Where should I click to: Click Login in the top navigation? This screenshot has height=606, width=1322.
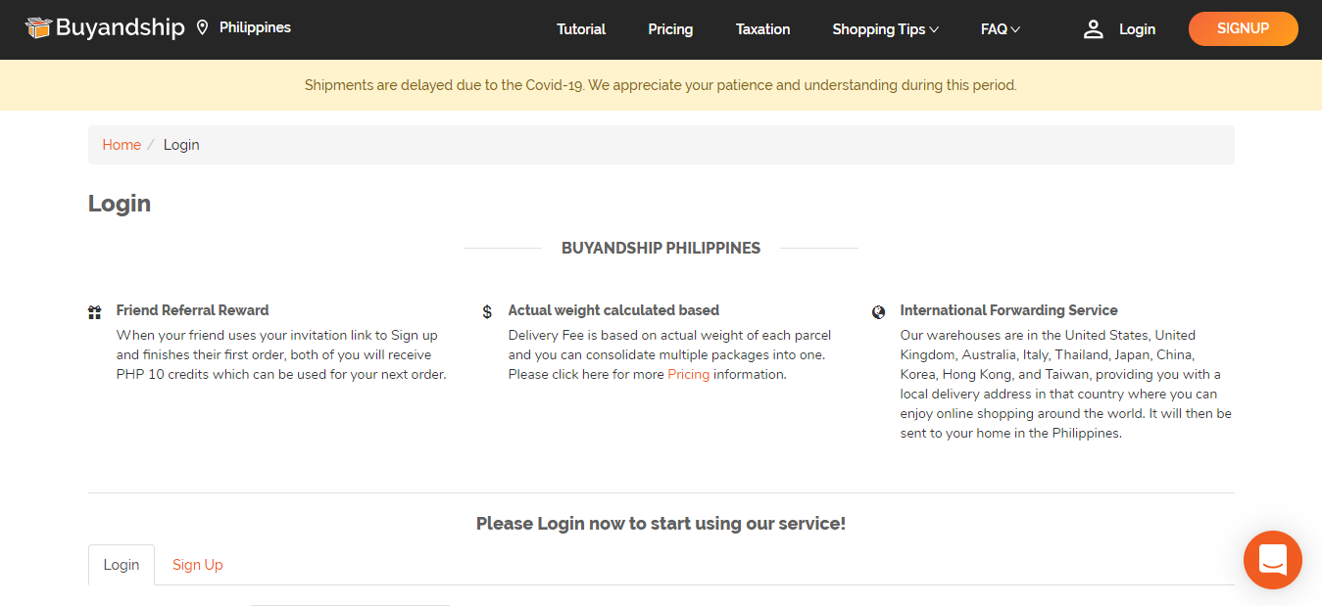click(1137, 29)
